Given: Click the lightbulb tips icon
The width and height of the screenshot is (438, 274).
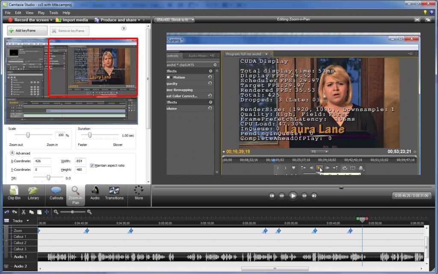Looking at the screenshot, I should (x=425, y=12).
